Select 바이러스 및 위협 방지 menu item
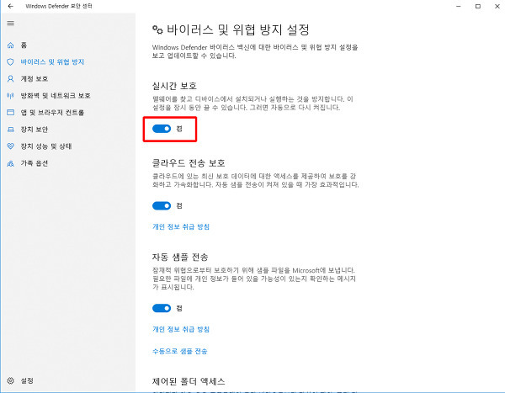This screenshot has width=505, height=393. point(52,61)
